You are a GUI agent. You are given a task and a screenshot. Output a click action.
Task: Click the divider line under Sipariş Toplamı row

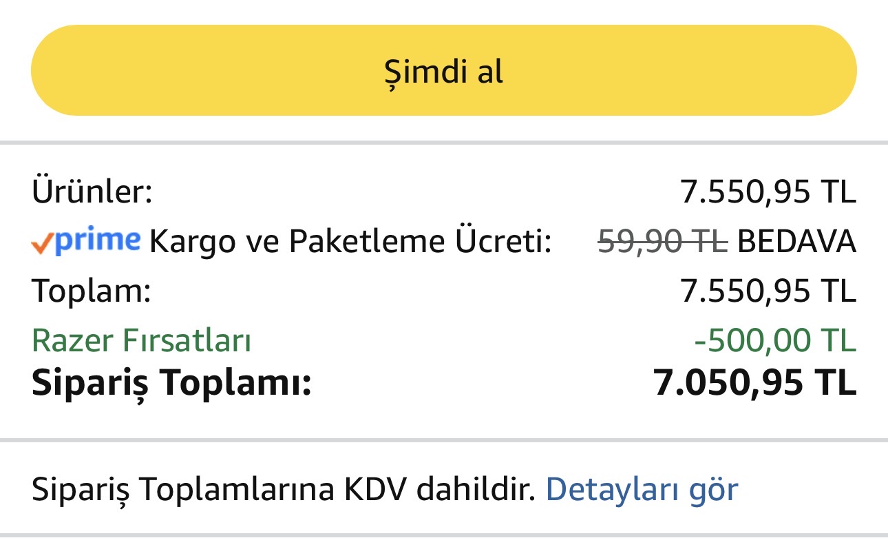click(443, 440)
